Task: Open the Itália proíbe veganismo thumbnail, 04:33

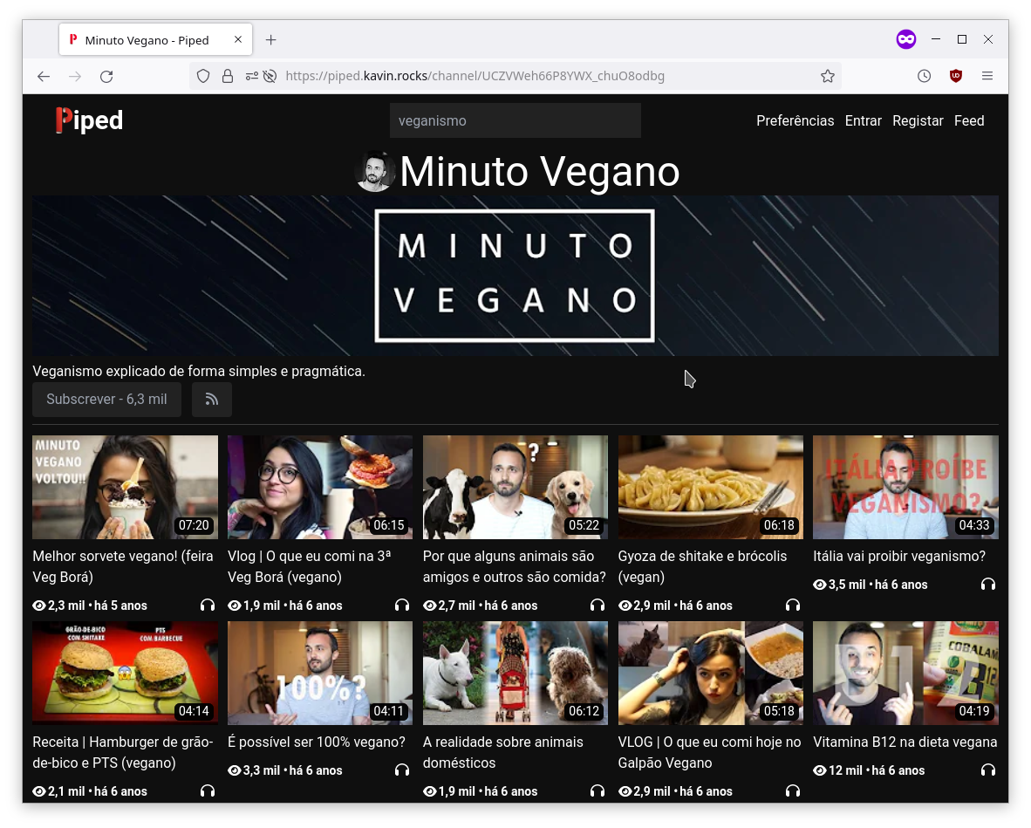Action: (905, 488)
